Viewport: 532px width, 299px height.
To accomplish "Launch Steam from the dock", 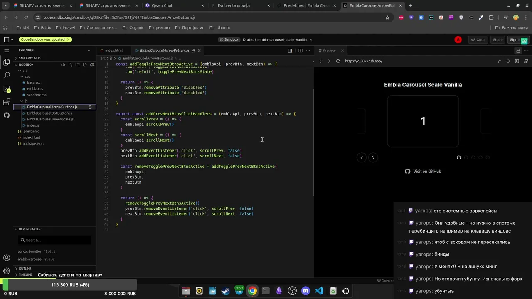I will [226, 291].
